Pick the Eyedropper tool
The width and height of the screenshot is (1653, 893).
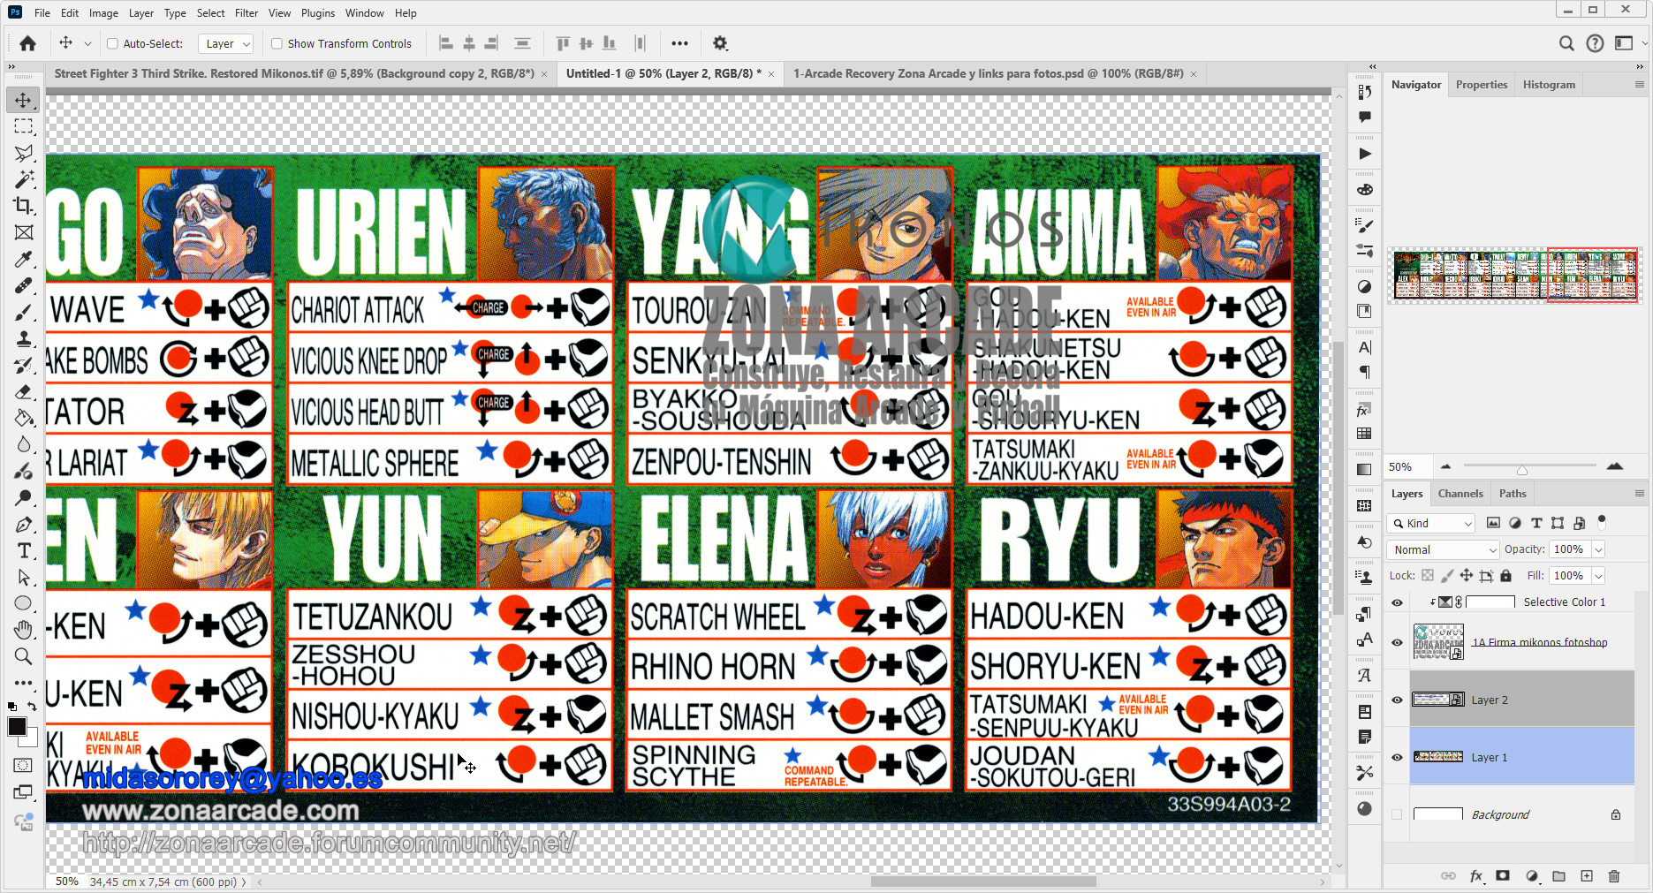[24, 259]
